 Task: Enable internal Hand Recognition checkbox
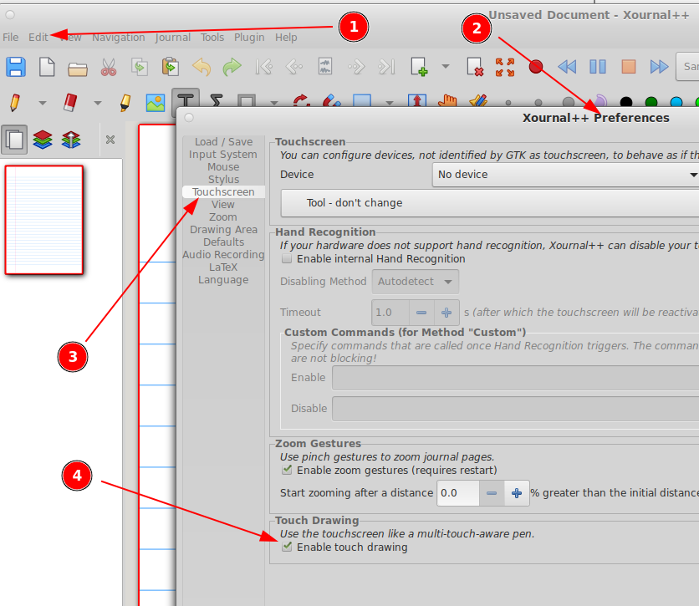287,259
